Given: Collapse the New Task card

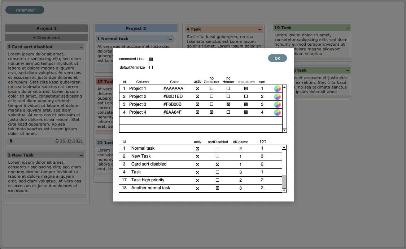Looking at the screenshot, I should click(81, 155).
